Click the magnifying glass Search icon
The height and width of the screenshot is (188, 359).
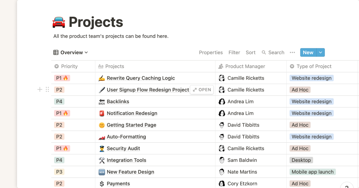264,53
